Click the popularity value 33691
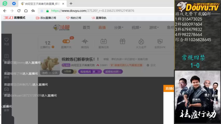Image resolution: width=221 pixels, height=124 pixels. pos(104,65)
